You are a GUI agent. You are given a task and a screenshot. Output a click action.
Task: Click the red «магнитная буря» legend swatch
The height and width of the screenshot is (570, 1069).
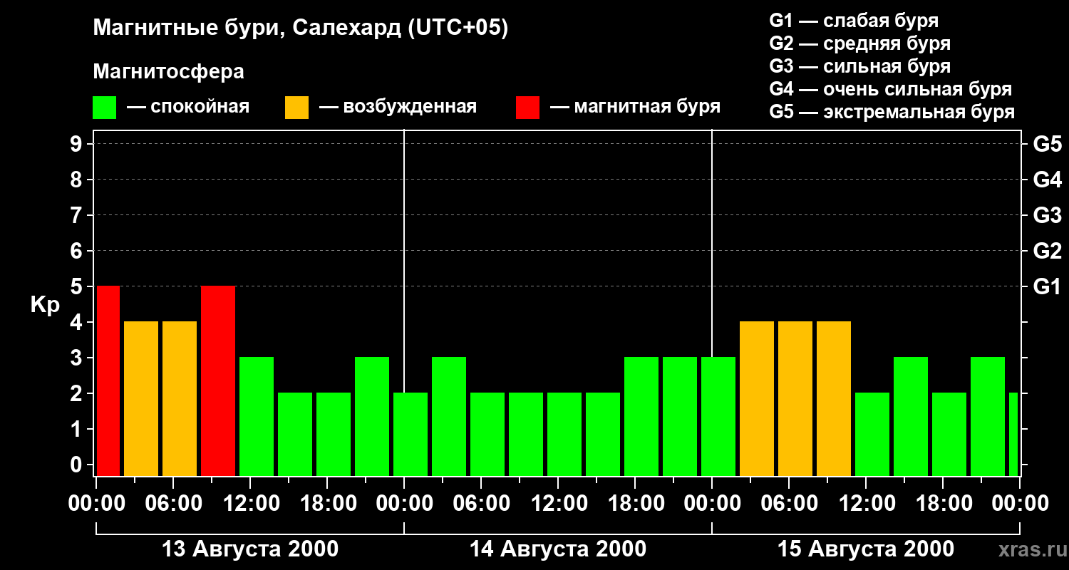[527, 108]
